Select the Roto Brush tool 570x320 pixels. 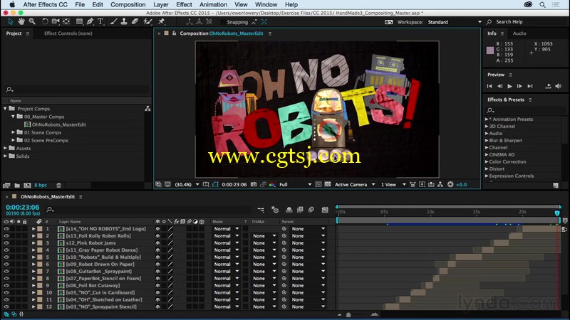pyautogui.click(x=147, y=22)
